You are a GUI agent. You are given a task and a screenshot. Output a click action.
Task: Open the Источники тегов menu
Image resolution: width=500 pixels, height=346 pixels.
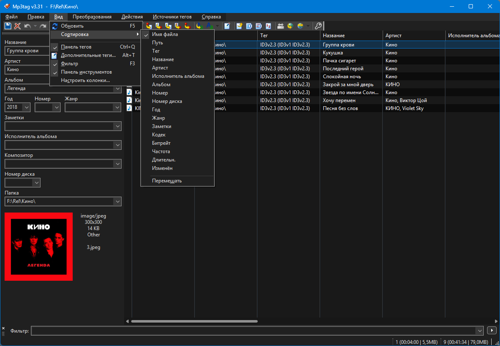pyautogui.click(x=172, y=17)
